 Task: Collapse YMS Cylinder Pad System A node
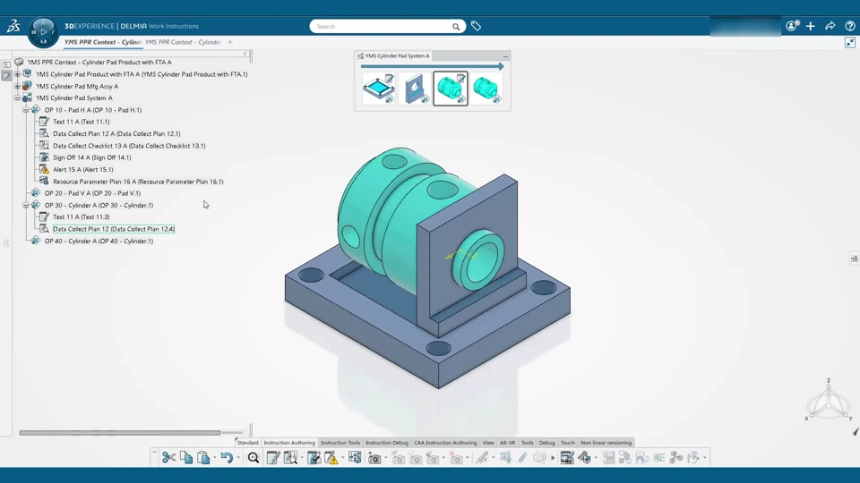[x=18, y=98]
